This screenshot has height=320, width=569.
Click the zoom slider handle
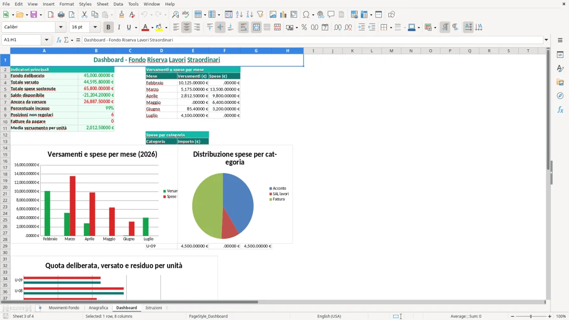click(x=531, y=316)
